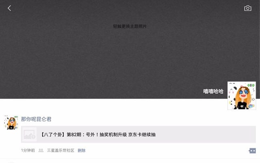Tap the 1分钟前 timestamp
This screenshot has width=260, height=163.
click(x=28, y=150)
